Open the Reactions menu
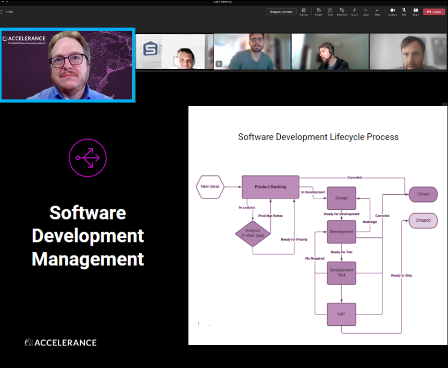 pos(342,11)
